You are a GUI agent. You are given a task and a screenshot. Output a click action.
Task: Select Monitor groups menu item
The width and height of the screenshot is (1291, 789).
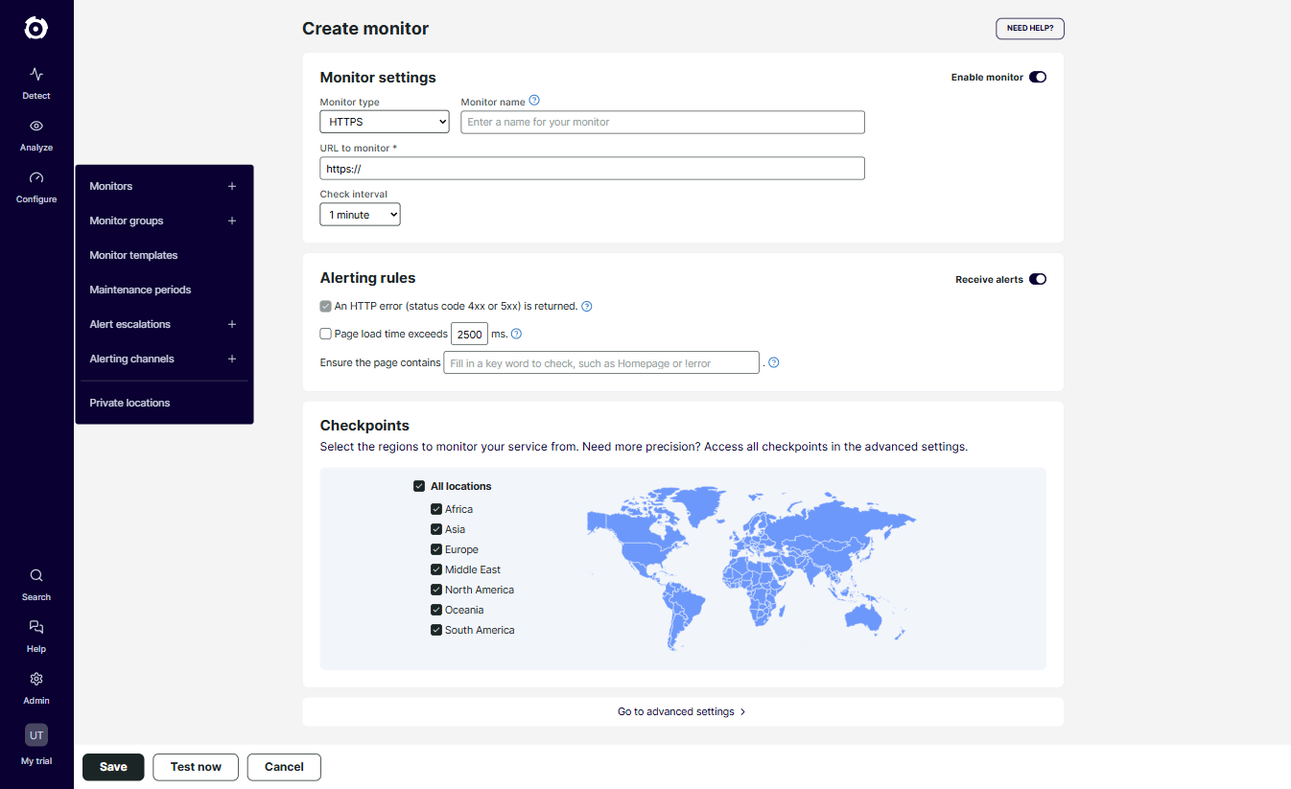click(127, 220)
